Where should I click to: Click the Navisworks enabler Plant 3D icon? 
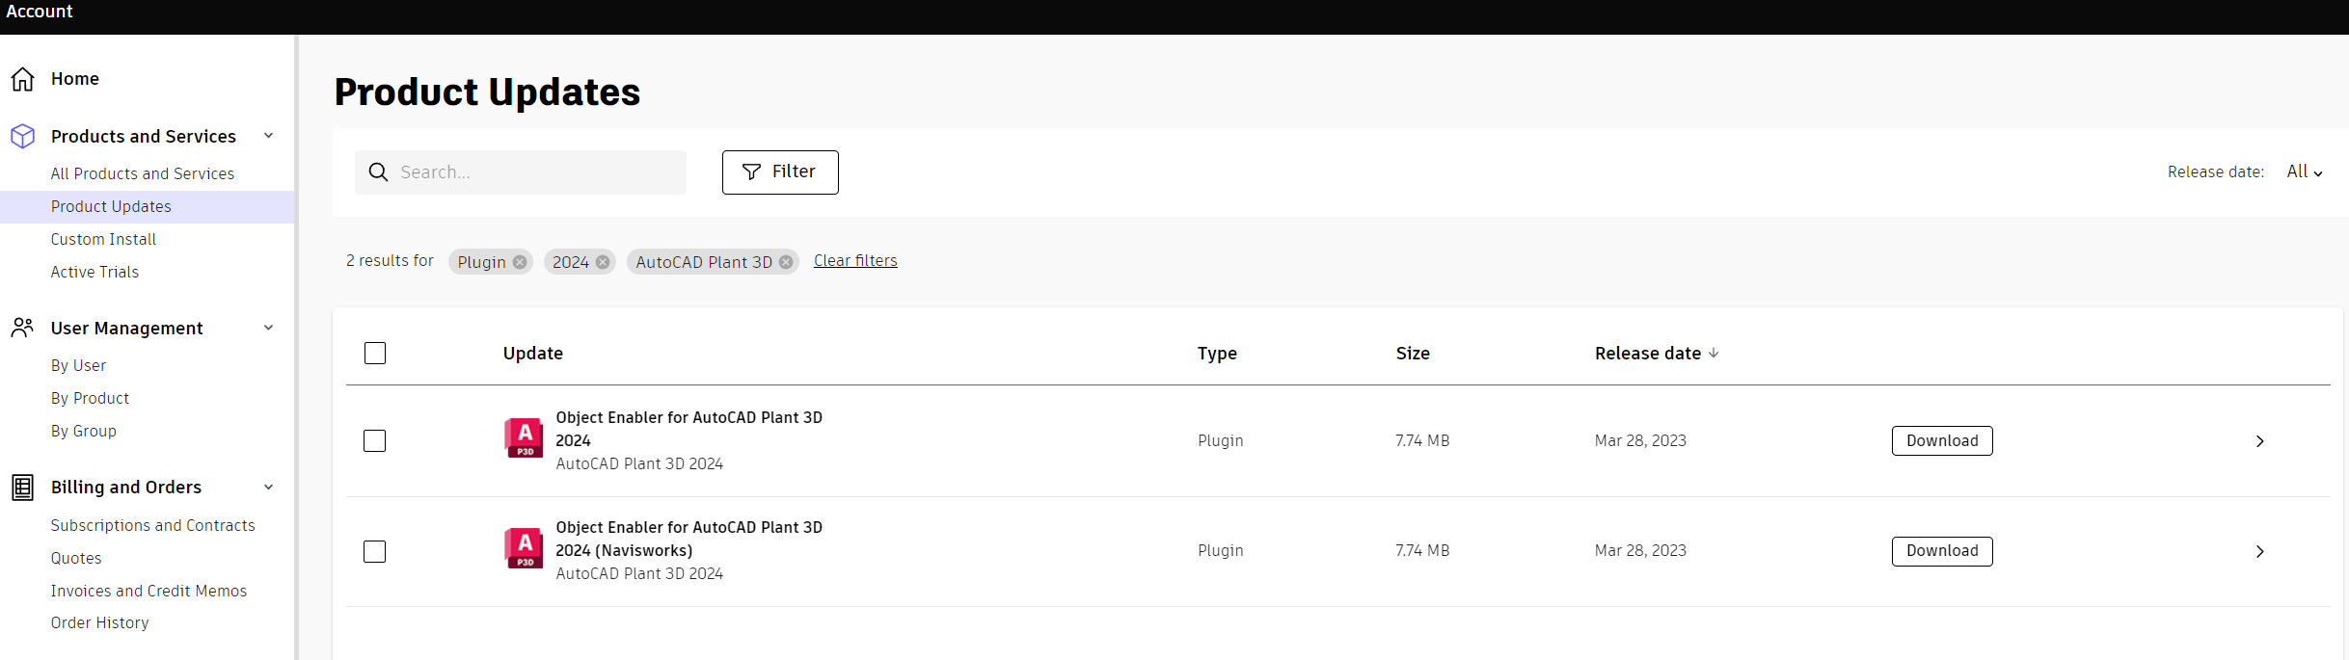[525, 549]
